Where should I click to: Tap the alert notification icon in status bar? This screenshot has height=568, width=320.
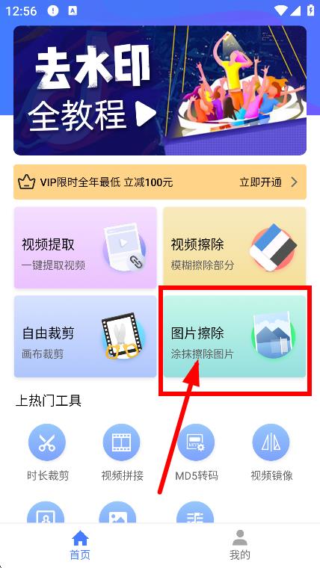coord(53,11)
